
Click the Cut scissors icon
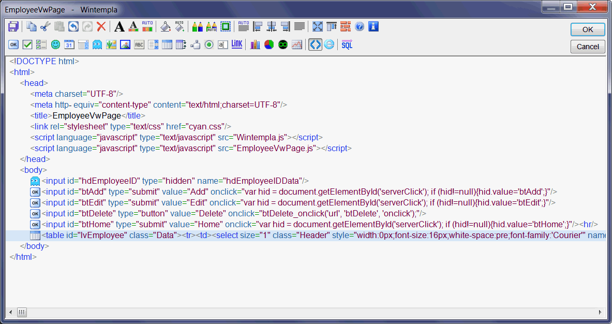click(46, 26)
